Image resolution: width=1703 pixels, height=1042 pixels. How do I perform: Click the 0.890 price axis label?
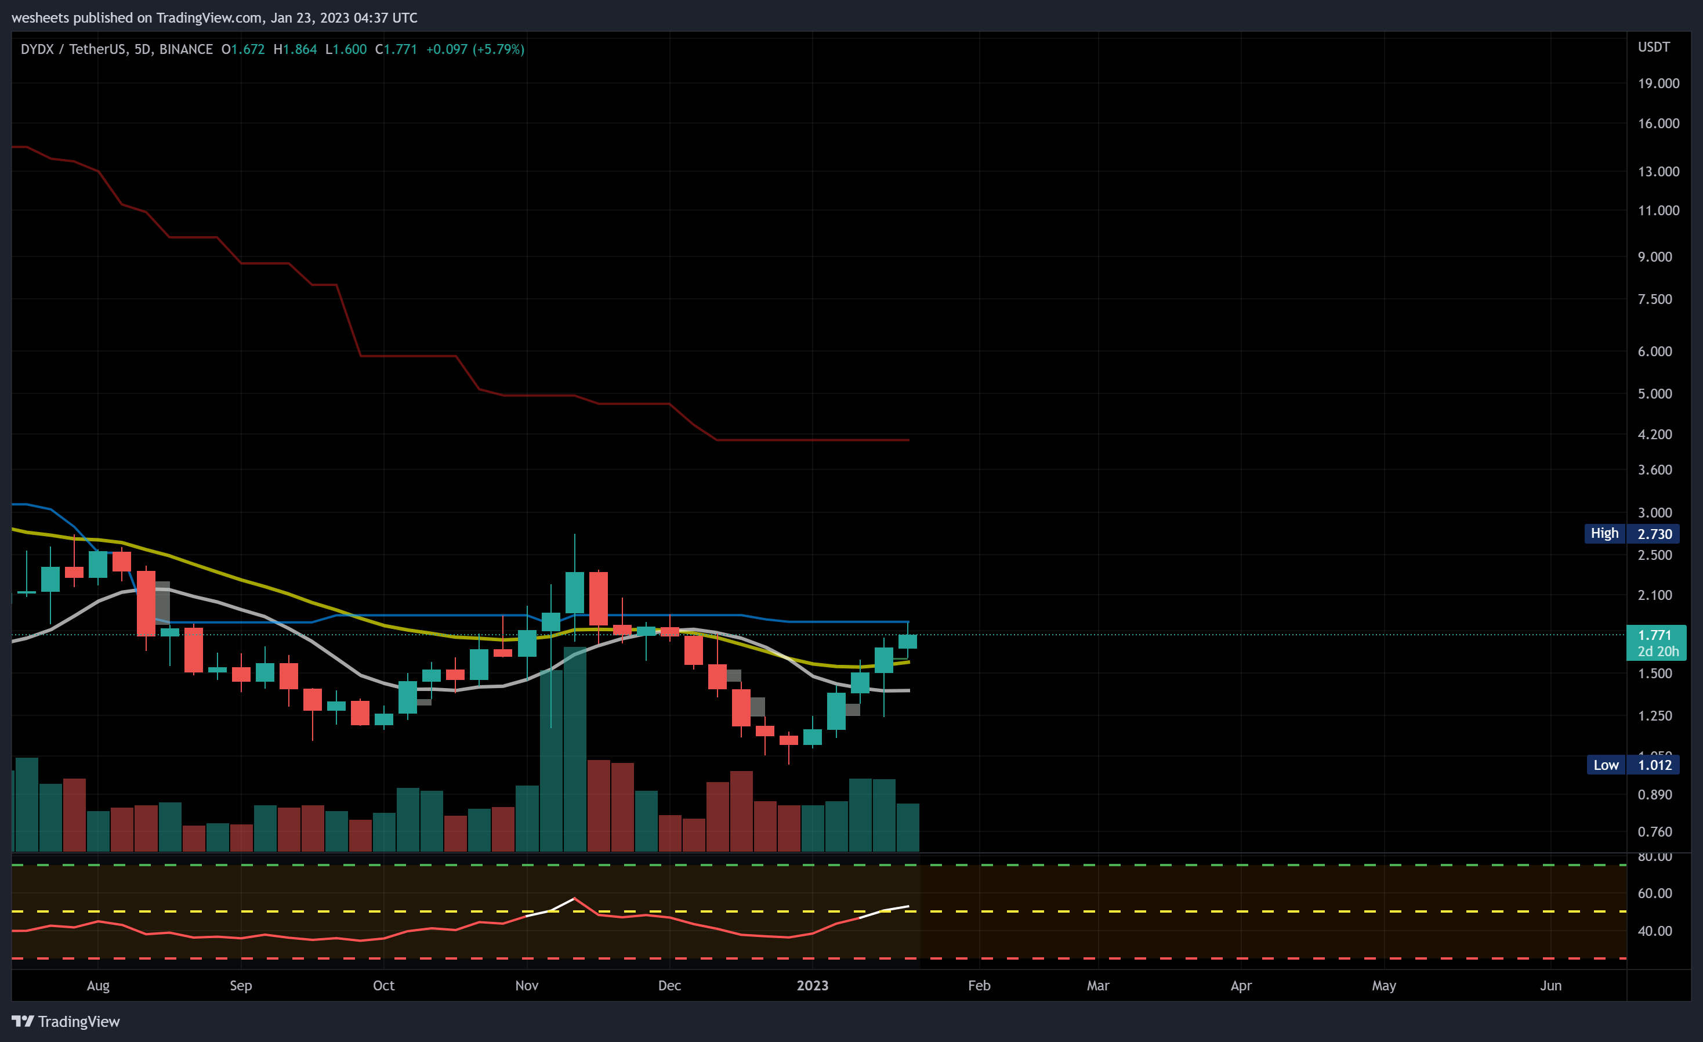[1655, 794]
